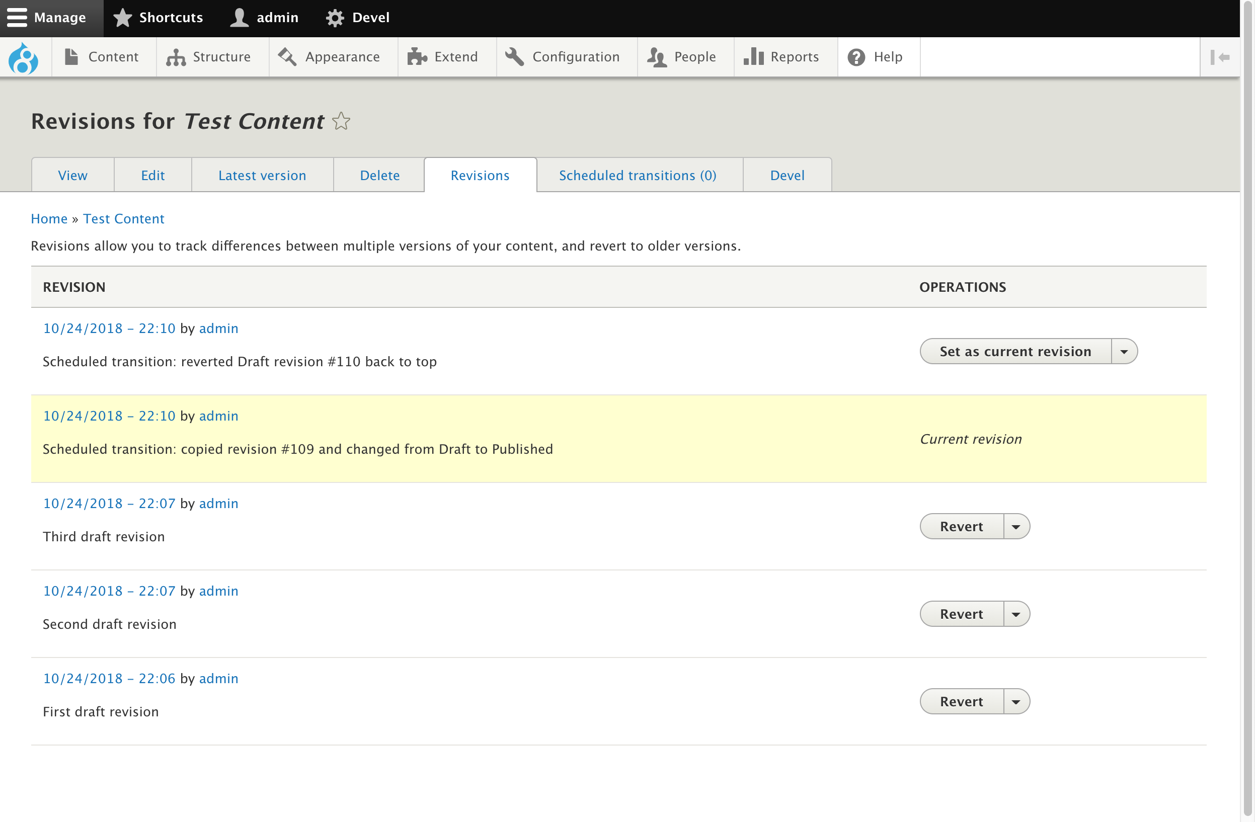Revert to the Second draft revision

click(962, 614)
